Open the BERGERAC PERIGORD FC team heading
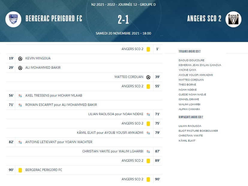Screen dimensions: 248x186 coord(54,19)
